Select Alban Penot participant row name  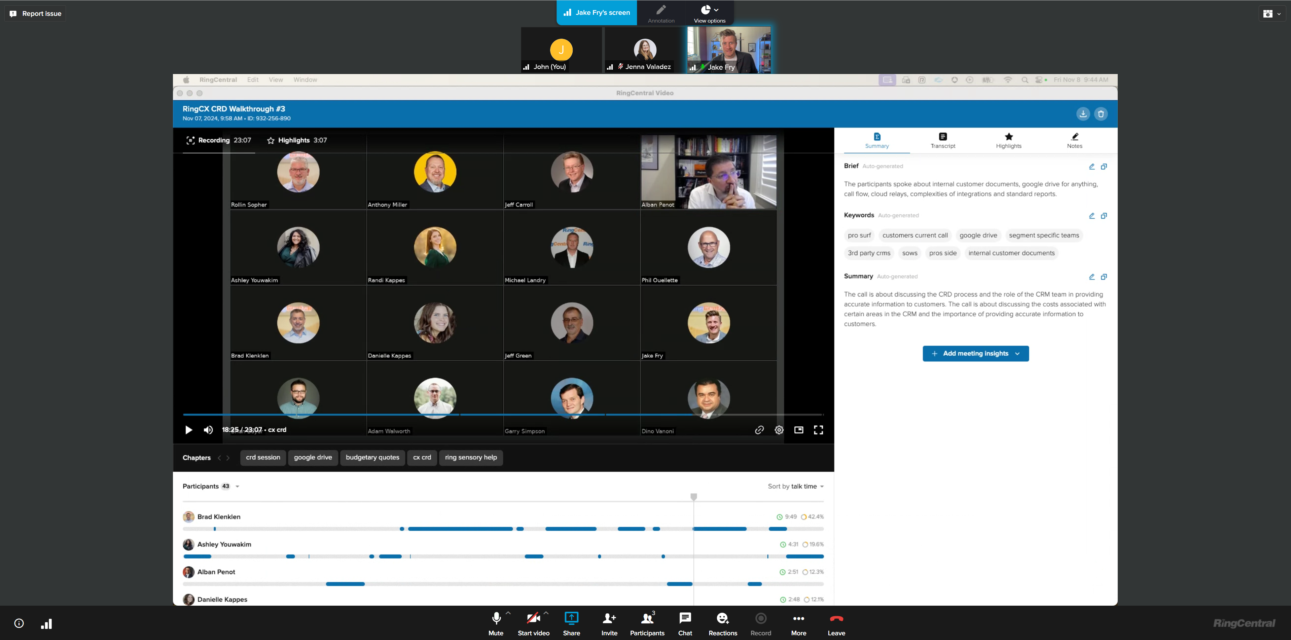[x=216, y=572]
